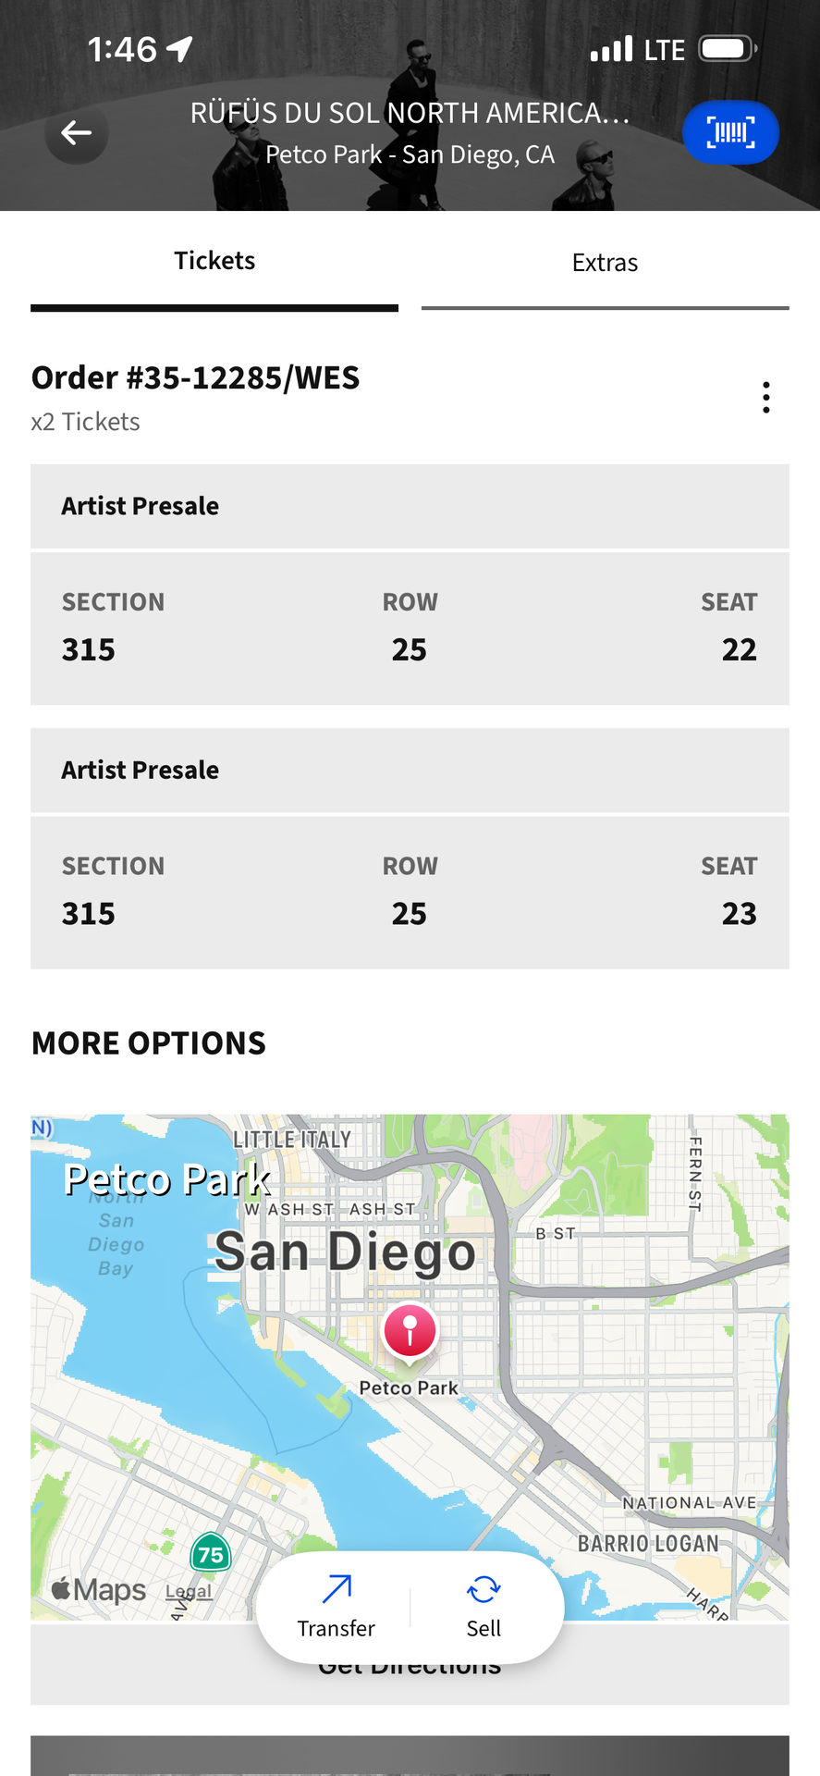Select the ticket for seat 22
Screen dimensions: 820x1776
pos(410,629)
